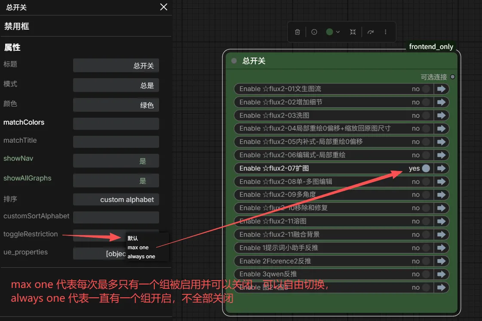Click the frontend_only badge on the node
The width and height of the screenshot is (482, 321).
click(431, 46)
